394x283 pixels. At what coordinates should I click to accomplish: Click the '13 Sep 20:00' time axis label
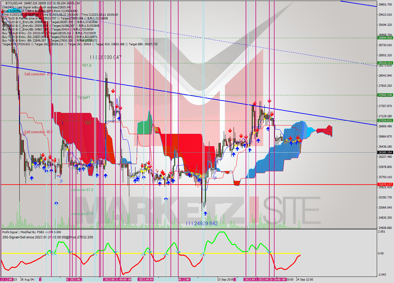click(x=226, y=280)
